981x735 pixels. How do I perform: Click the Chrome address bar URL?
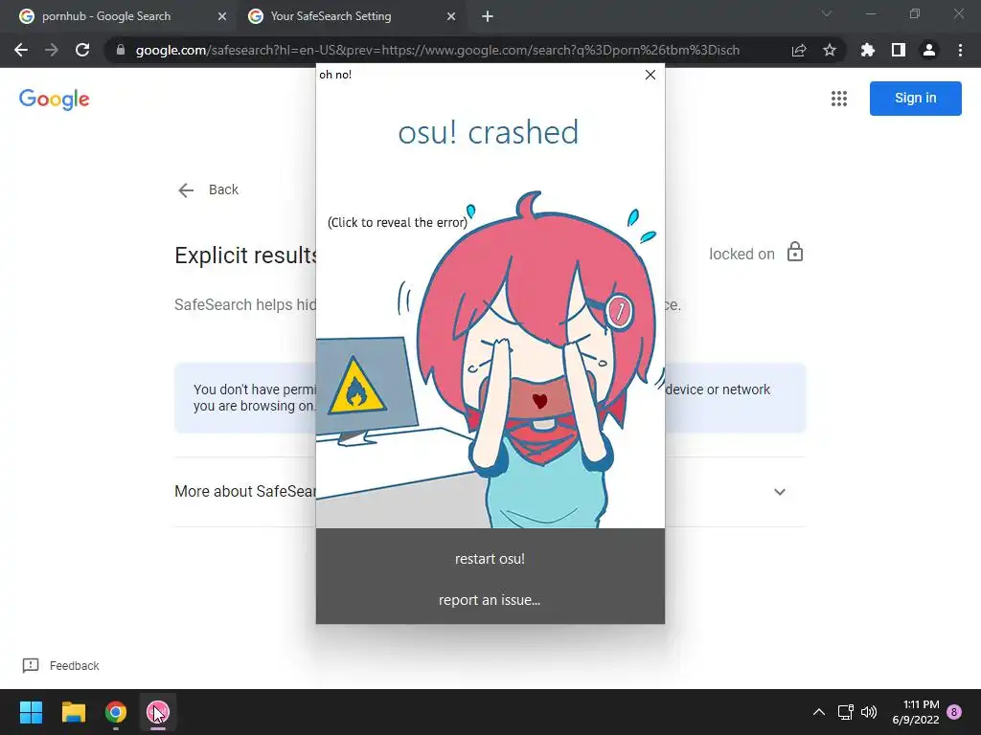[x=437, y=50]
